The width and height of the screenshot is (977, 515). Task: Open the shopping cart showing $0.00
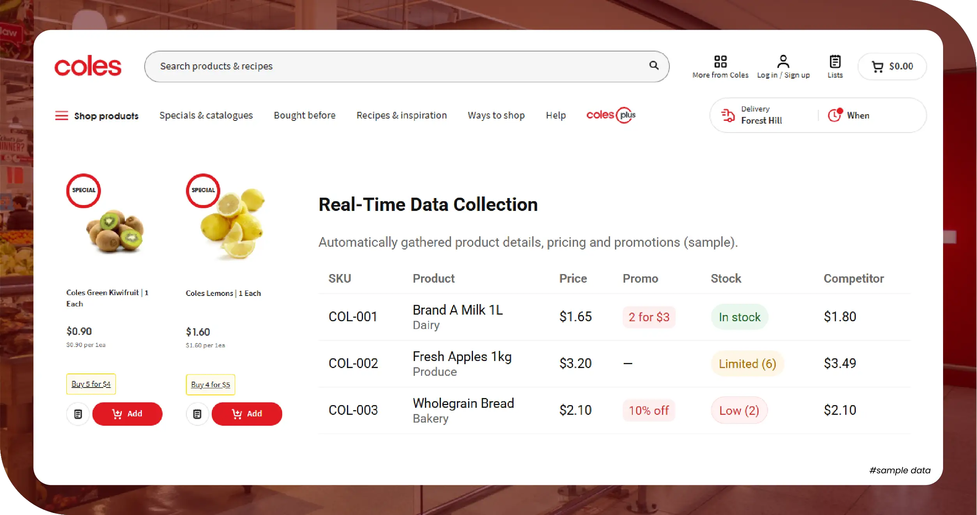(892, 67)
